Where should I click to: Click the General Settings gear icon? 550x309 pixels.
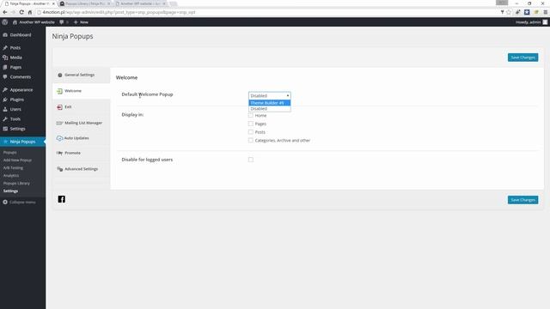pyautogui.click(x=60, y=75)
